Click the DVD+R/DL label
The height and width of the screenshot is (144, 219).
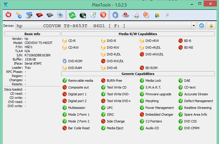(x=153, y=48)
